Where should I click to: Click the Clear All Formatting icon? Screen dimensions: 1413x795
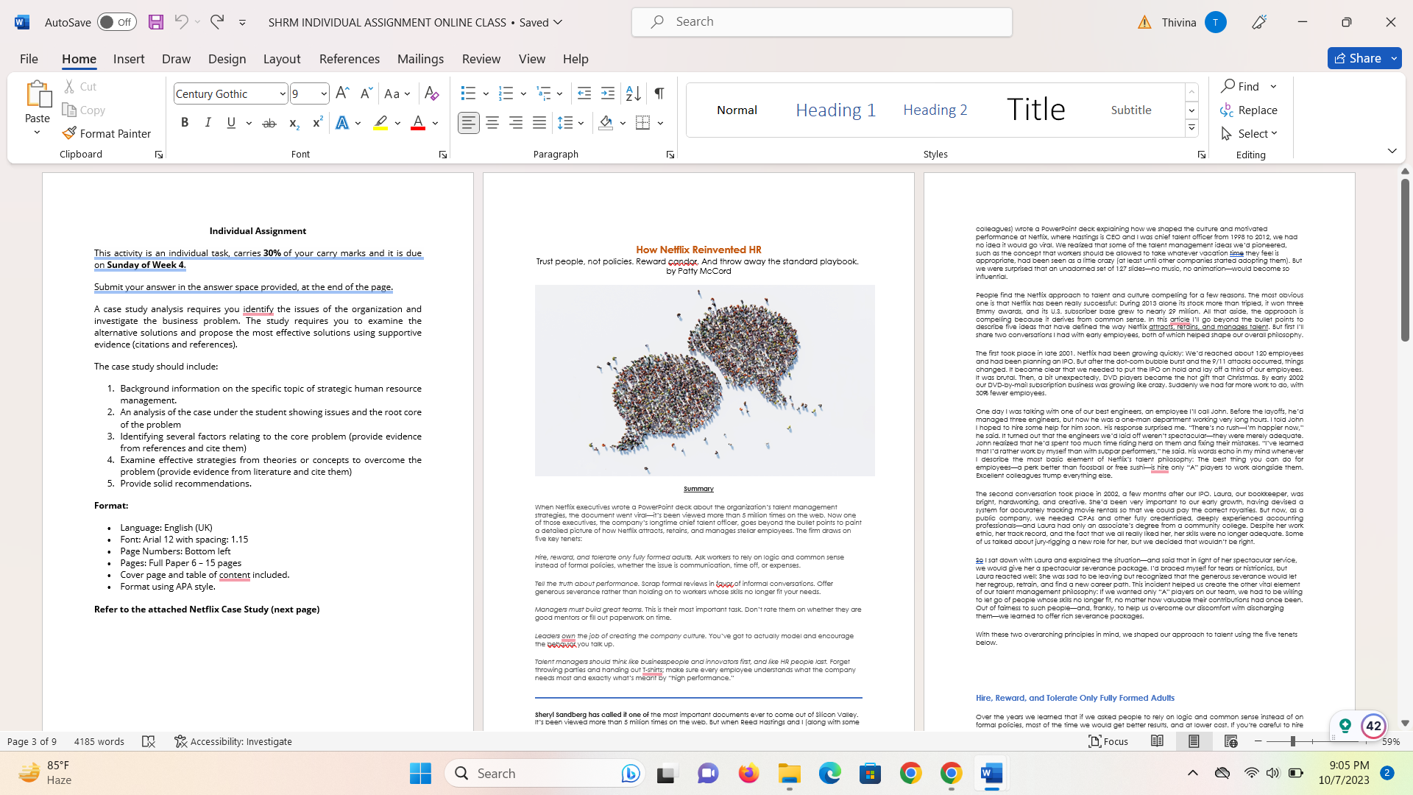point(432,93)
